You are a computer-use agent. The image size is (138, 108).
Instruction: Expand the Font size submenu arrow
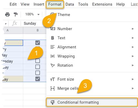(133, 79)
